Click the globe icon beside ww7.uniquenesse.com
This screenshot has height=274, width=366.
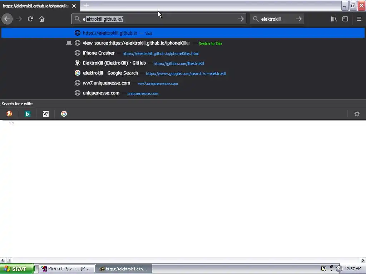[x=78, y=83]
